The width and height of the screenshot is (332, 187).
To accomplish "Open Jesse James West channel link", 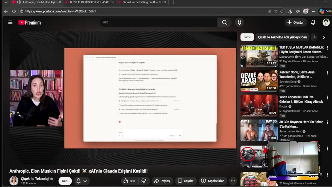I will (x=290, y=131).
